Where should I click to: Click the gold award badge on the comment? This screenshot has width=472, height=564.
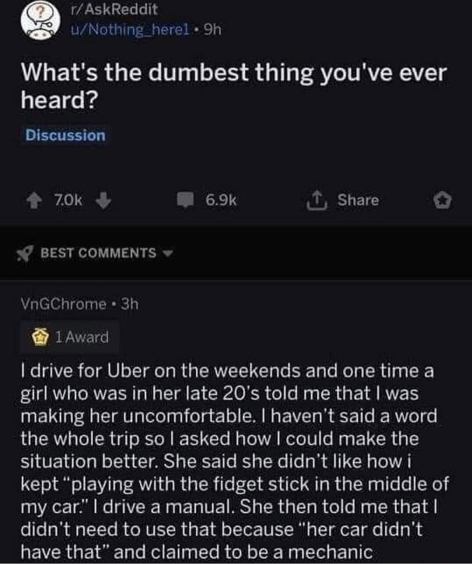[40, 337]
